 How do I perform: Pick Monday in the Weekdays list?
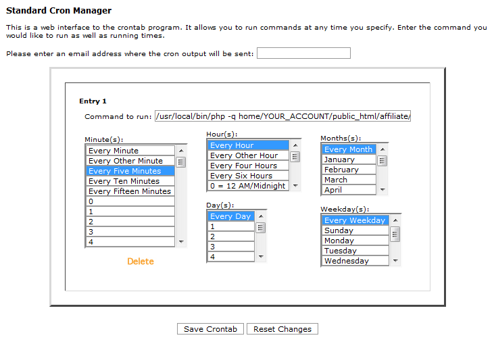click(355, 241)
